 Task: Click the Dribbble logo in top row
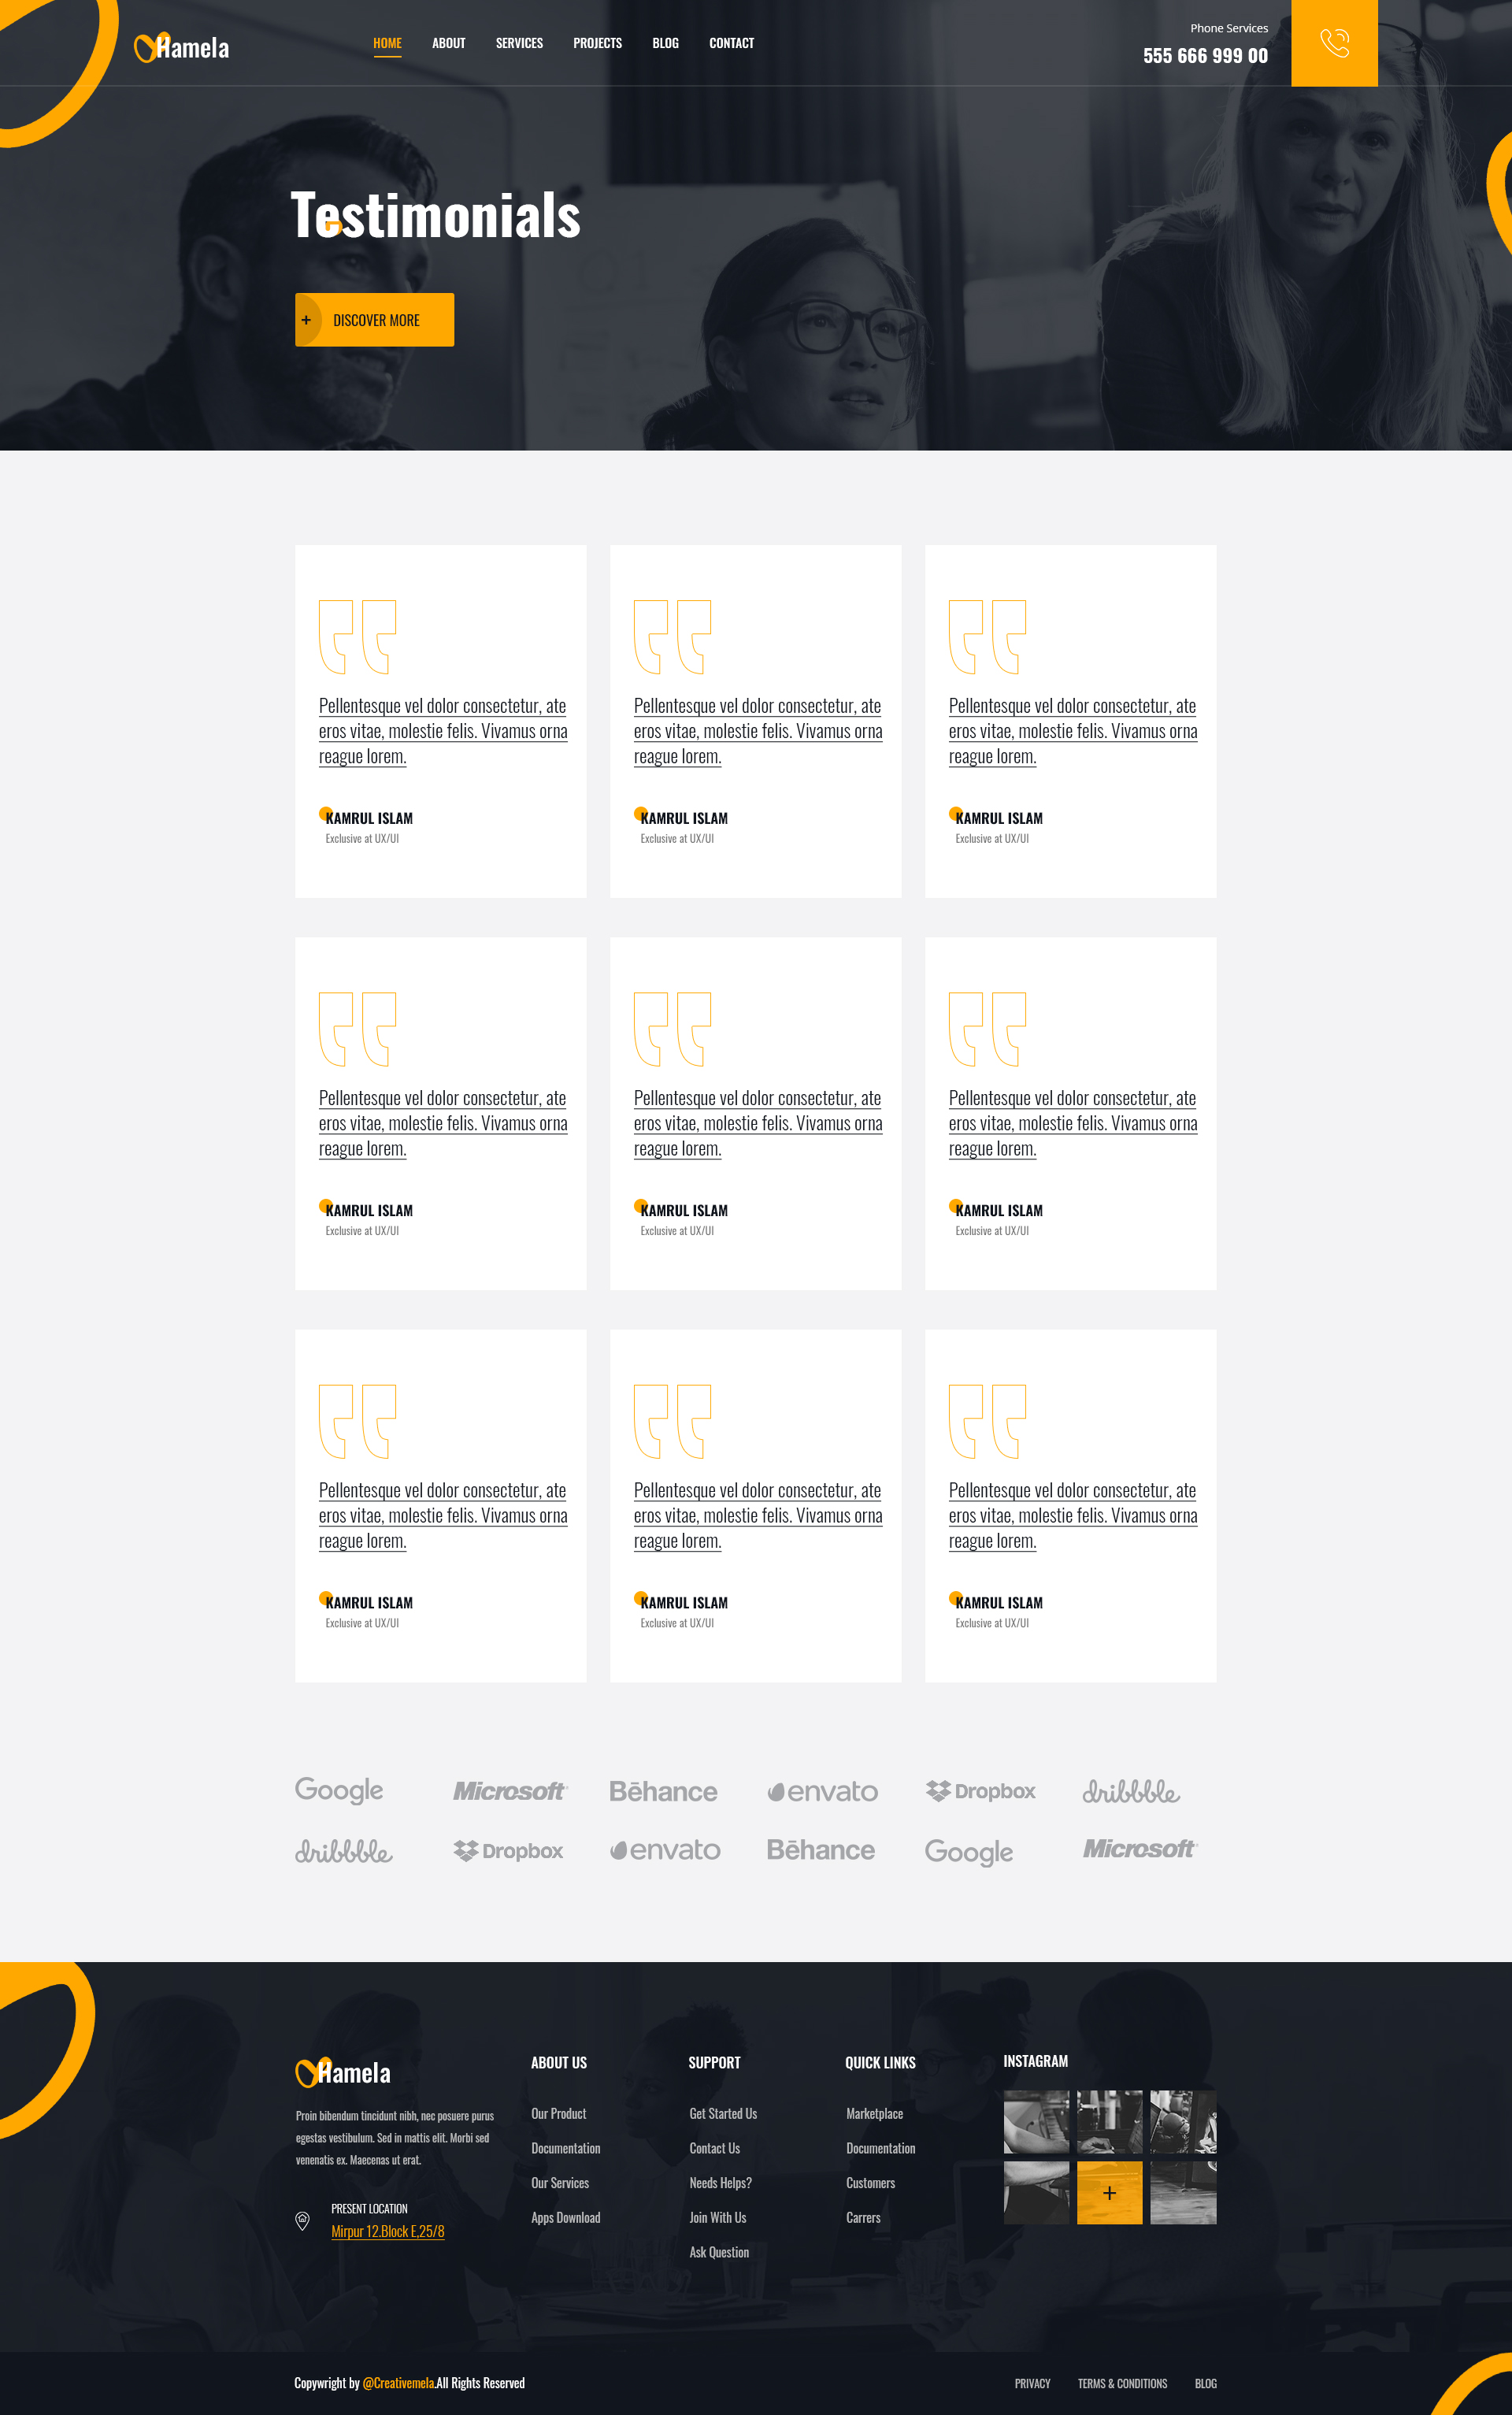point(1131,1791)
